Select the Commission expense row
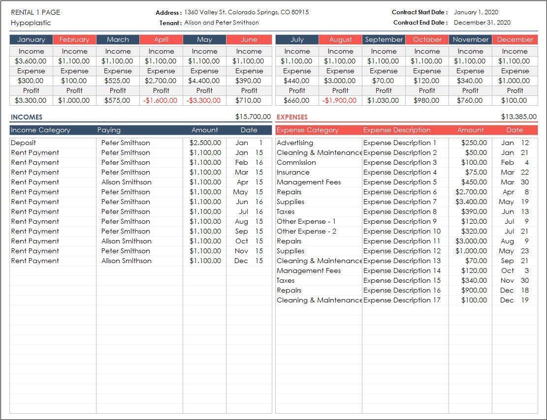Screen dimensions: 547x420 [406, 162]
